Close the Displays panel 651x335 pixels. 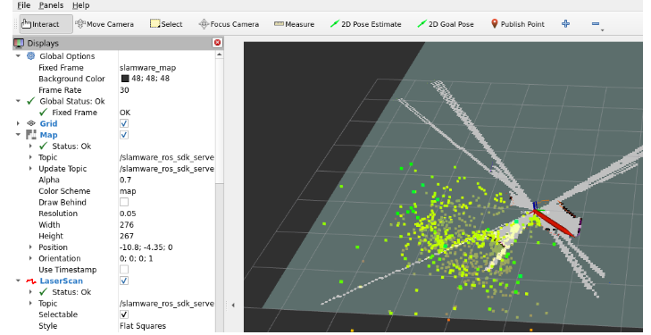click(x=217, y=42)
